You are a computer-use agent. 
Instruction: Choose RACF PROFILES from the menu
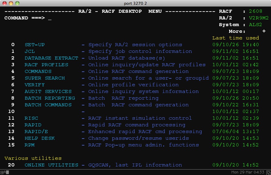[x=46, y=65]
